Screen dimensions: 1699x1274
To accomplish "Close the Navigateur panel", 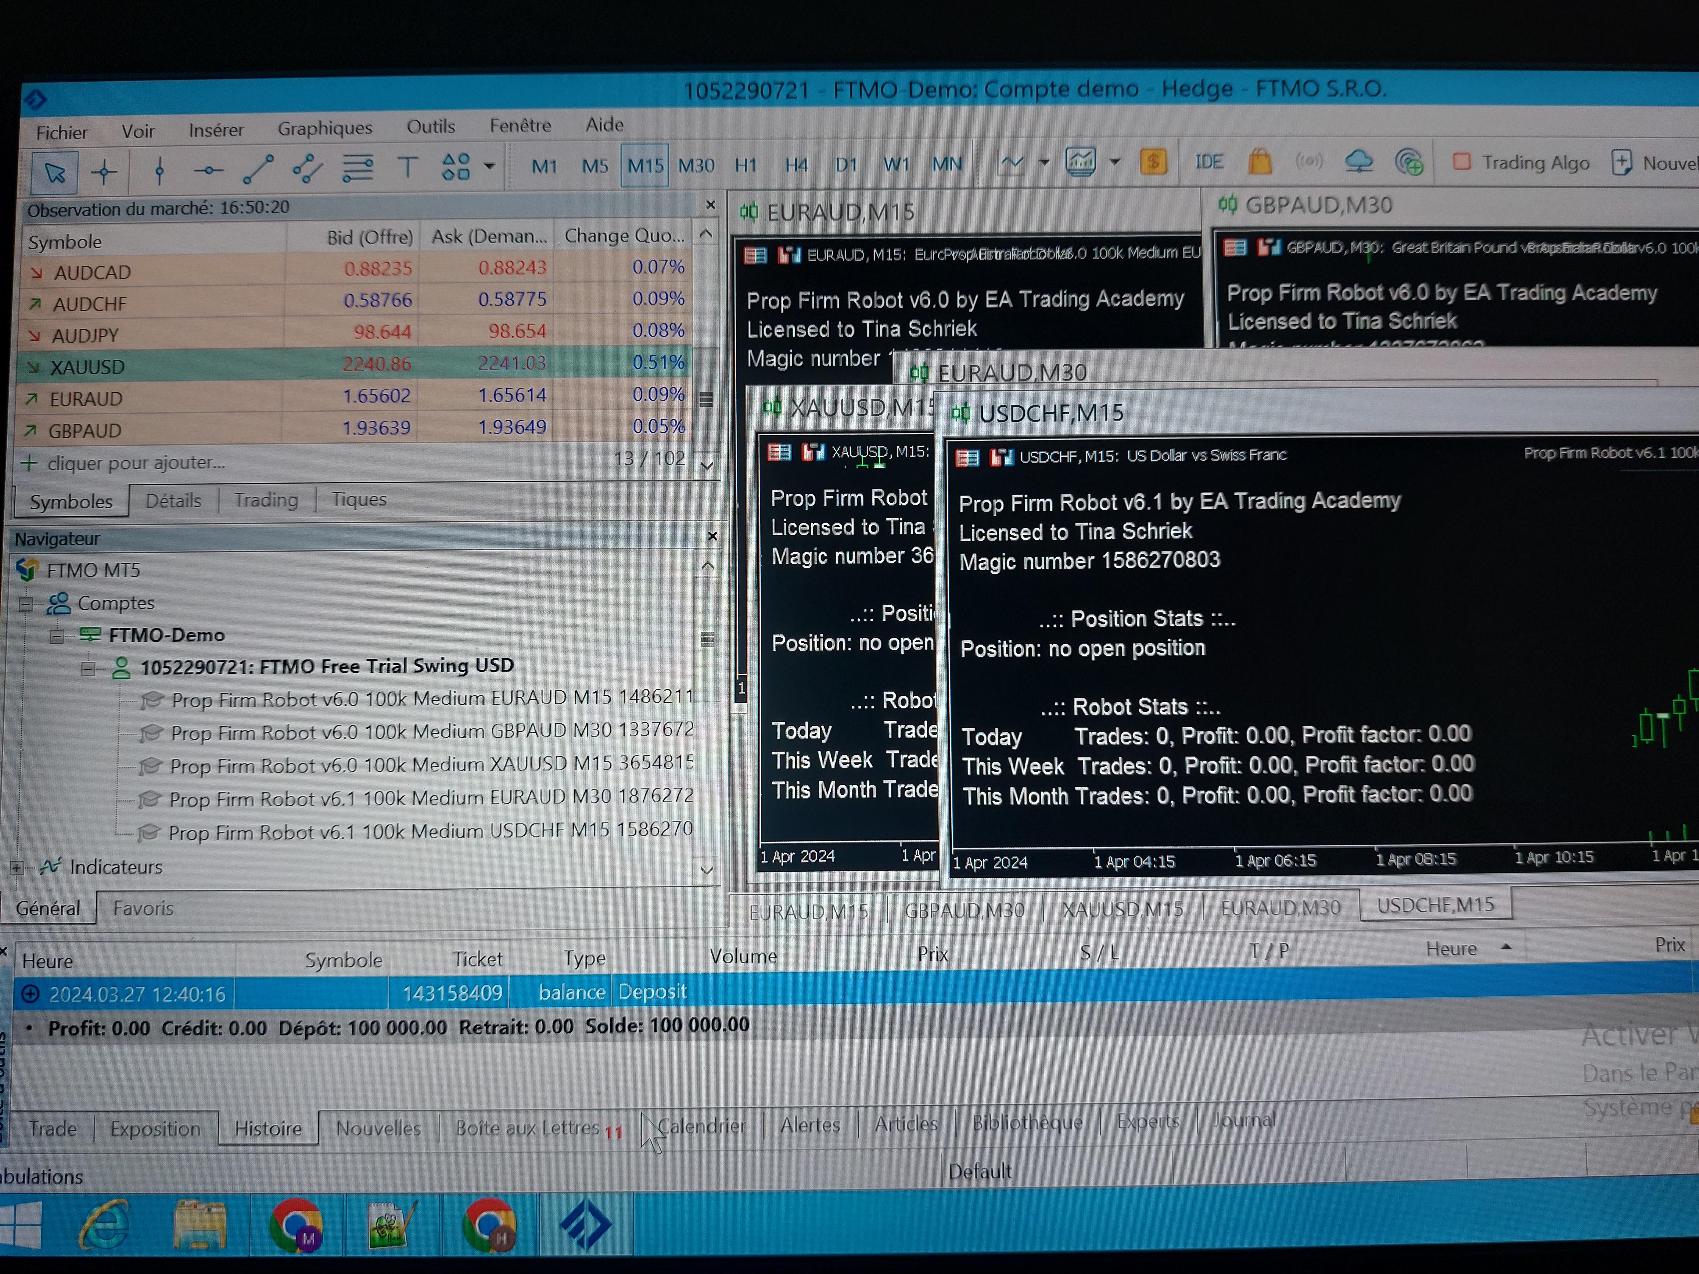I will [x=712, y=536].
